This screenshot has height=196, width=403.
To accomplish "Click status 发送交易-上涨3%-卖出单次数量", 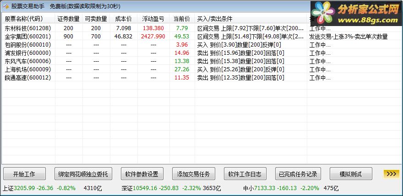I will tap(348, 37).
